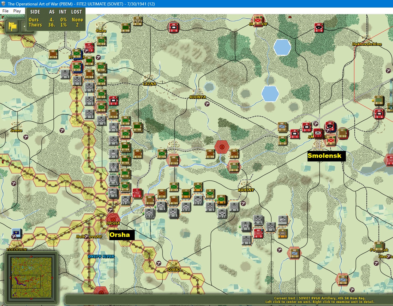The height and width of the screenshot is (306, 393).
Task: Click the 'Theirs' row in the summary panel
Action: [x=56, y=25]
